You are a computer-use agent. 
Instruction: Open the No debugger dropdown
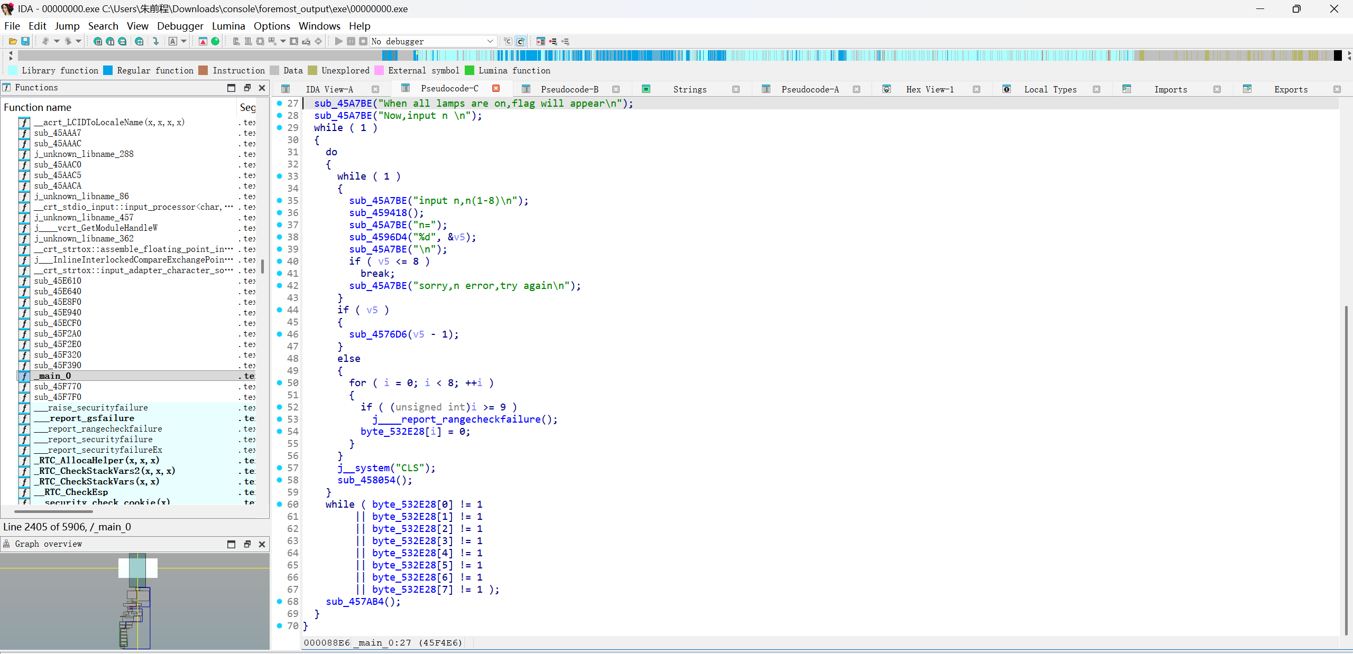click(490, 41)
